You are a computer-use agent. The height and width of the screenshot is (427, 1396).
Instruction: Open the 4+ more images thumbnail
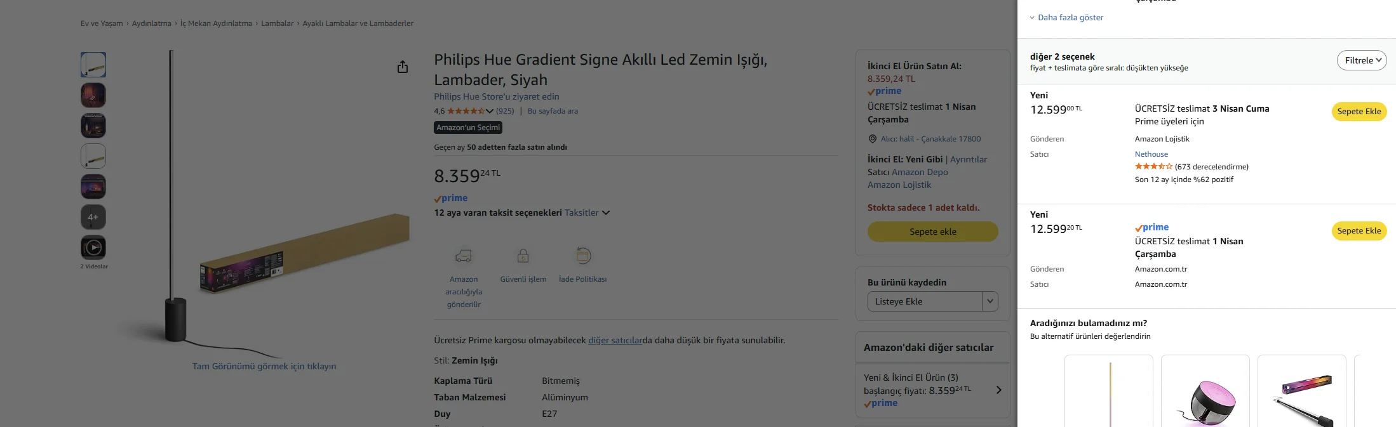[x=93, y=217]
